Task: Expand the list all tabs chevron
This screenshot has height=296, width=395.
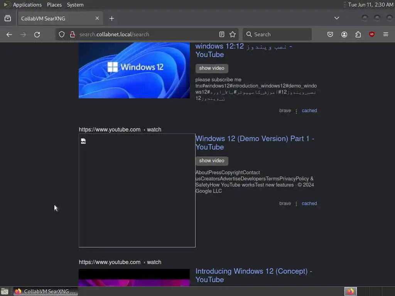Action: click(336, 18)
